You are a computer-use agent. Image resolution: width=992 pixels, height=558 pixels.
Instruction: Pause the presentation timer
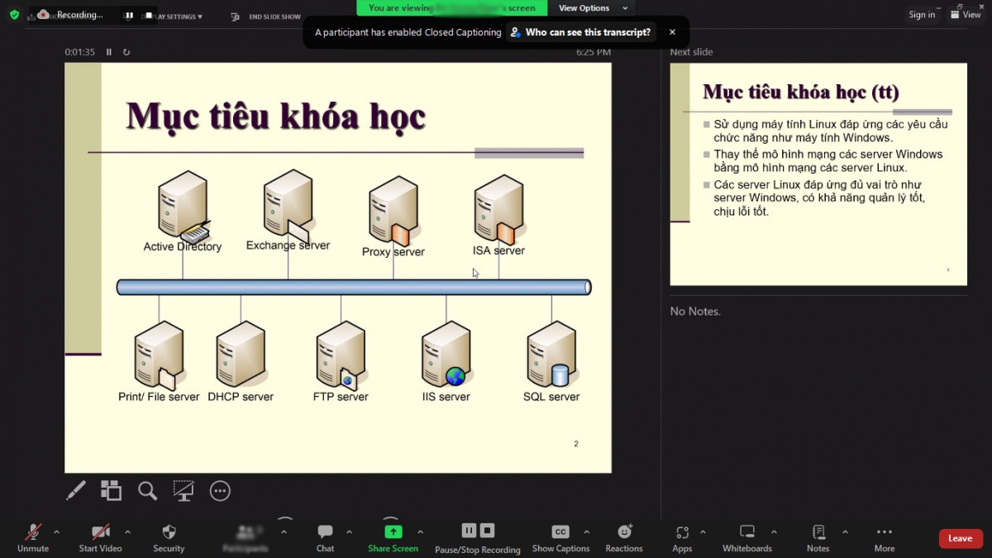[x=108, y=52]
